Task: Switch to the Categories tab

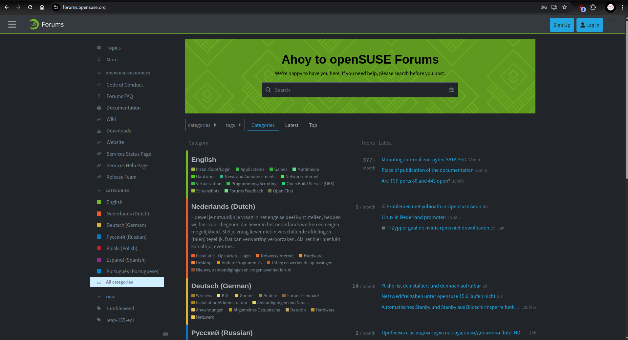Action: click(263, 125)
